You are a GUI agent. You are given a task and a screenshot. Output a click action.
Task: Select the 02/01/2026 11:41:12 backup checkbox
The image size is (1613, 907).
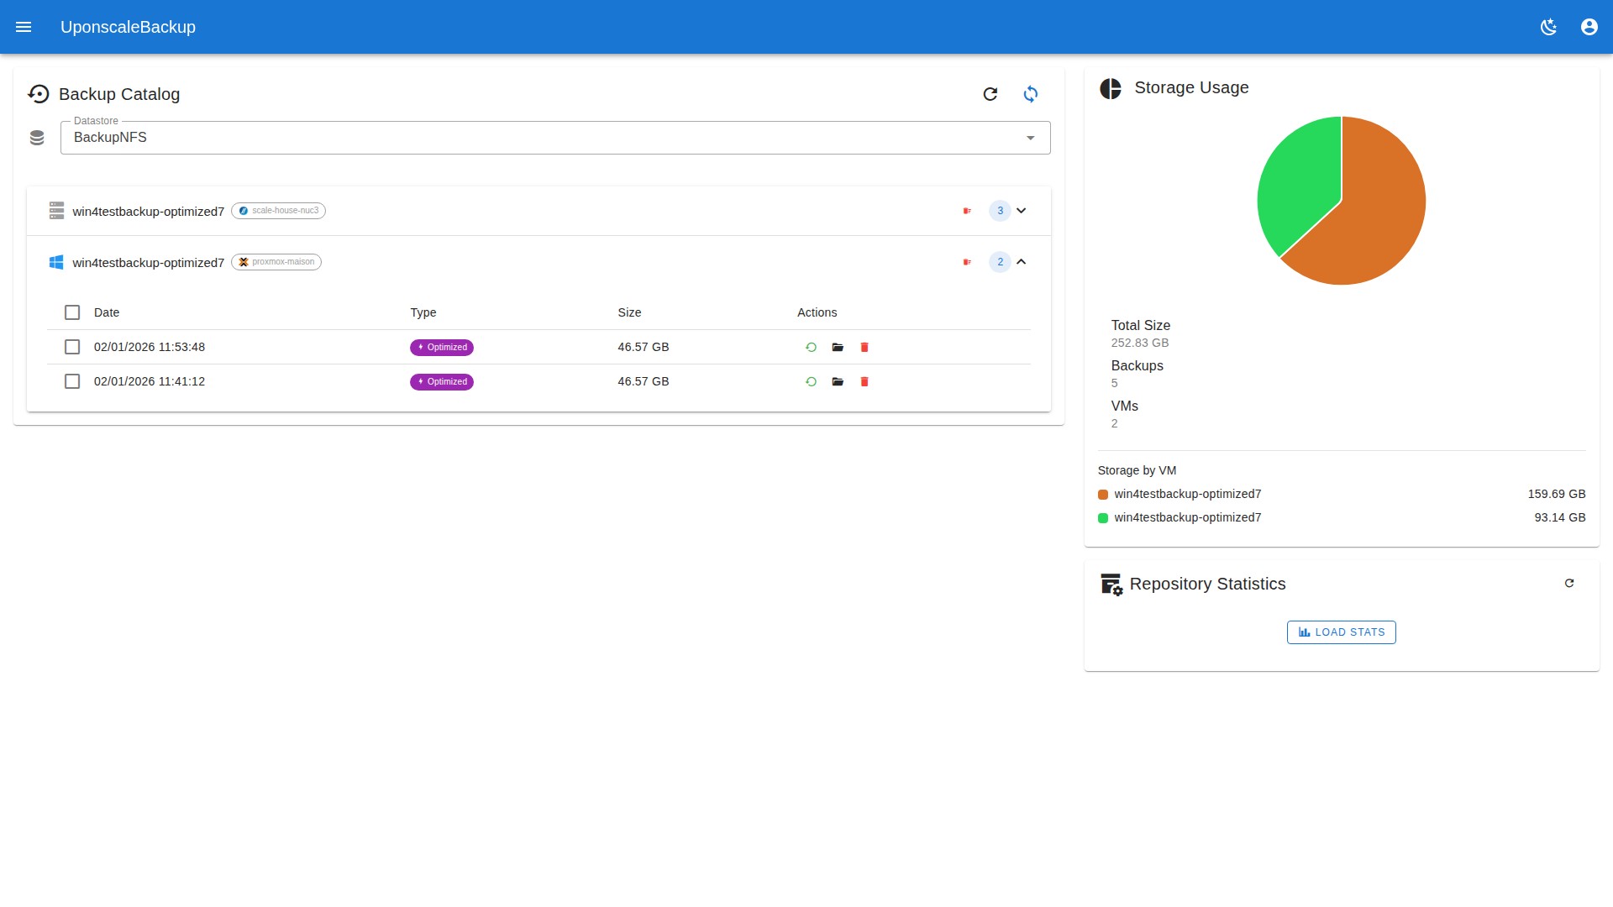(x=72, y=381)
